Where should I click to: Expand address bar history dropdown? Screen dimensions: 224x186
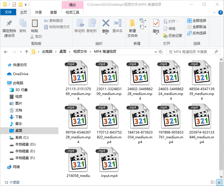pyautogui.click(x=156, y=52)
